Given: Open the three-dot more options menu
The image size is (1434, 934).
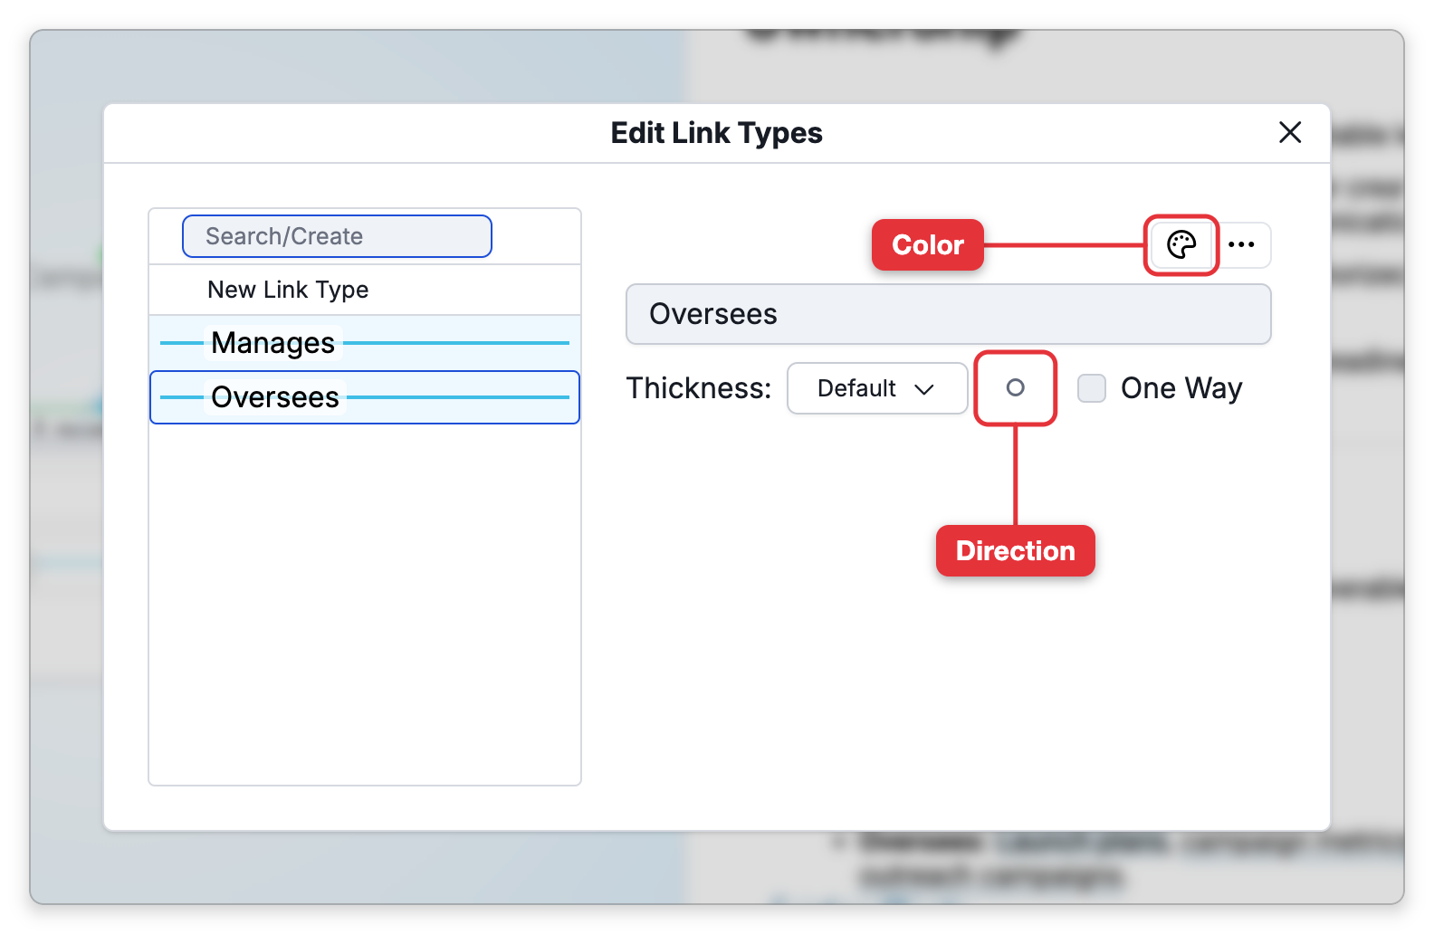Looking at the screenshot, I should click(x=1242, y=244).
